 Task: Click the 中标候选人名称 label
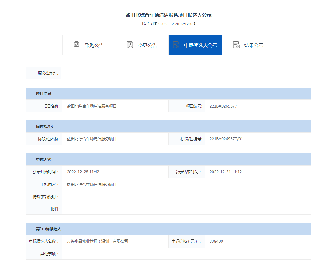point(44,241)
